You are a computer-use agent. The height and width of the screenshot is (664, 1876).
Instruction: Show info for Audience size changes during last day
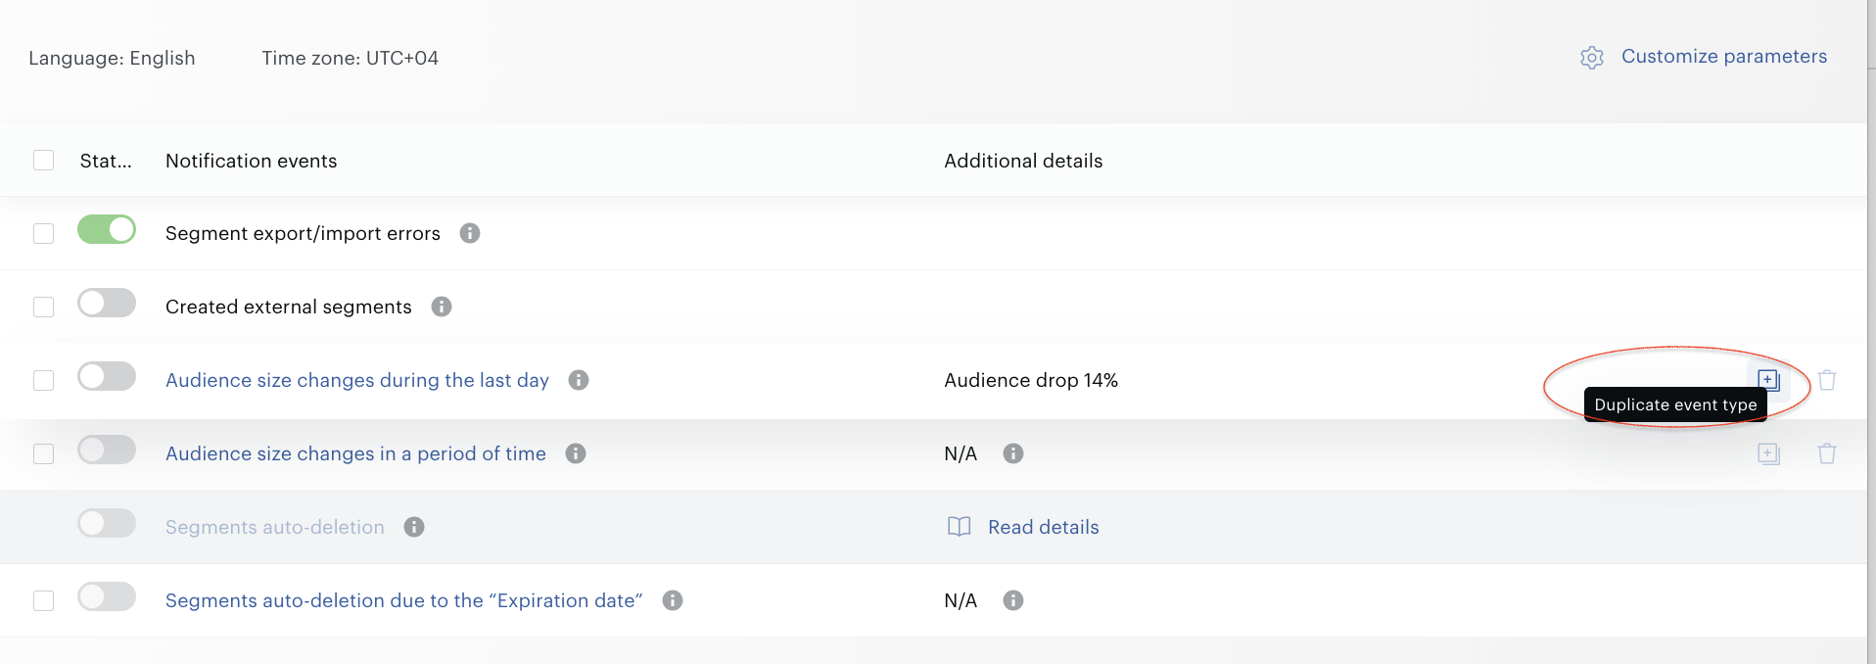579,380
